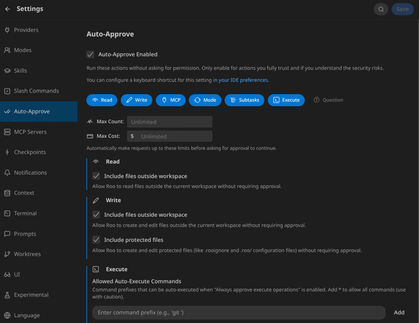Toggle the MCP auto-approve pill
This screenshot has width=419, height=323.
171,100
